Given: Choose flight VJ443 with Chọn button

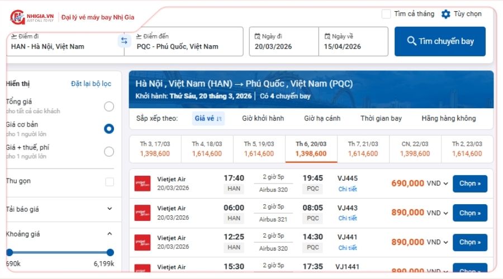Looking at the screenshot, I should pyautogui.click(x=470, y=213).
